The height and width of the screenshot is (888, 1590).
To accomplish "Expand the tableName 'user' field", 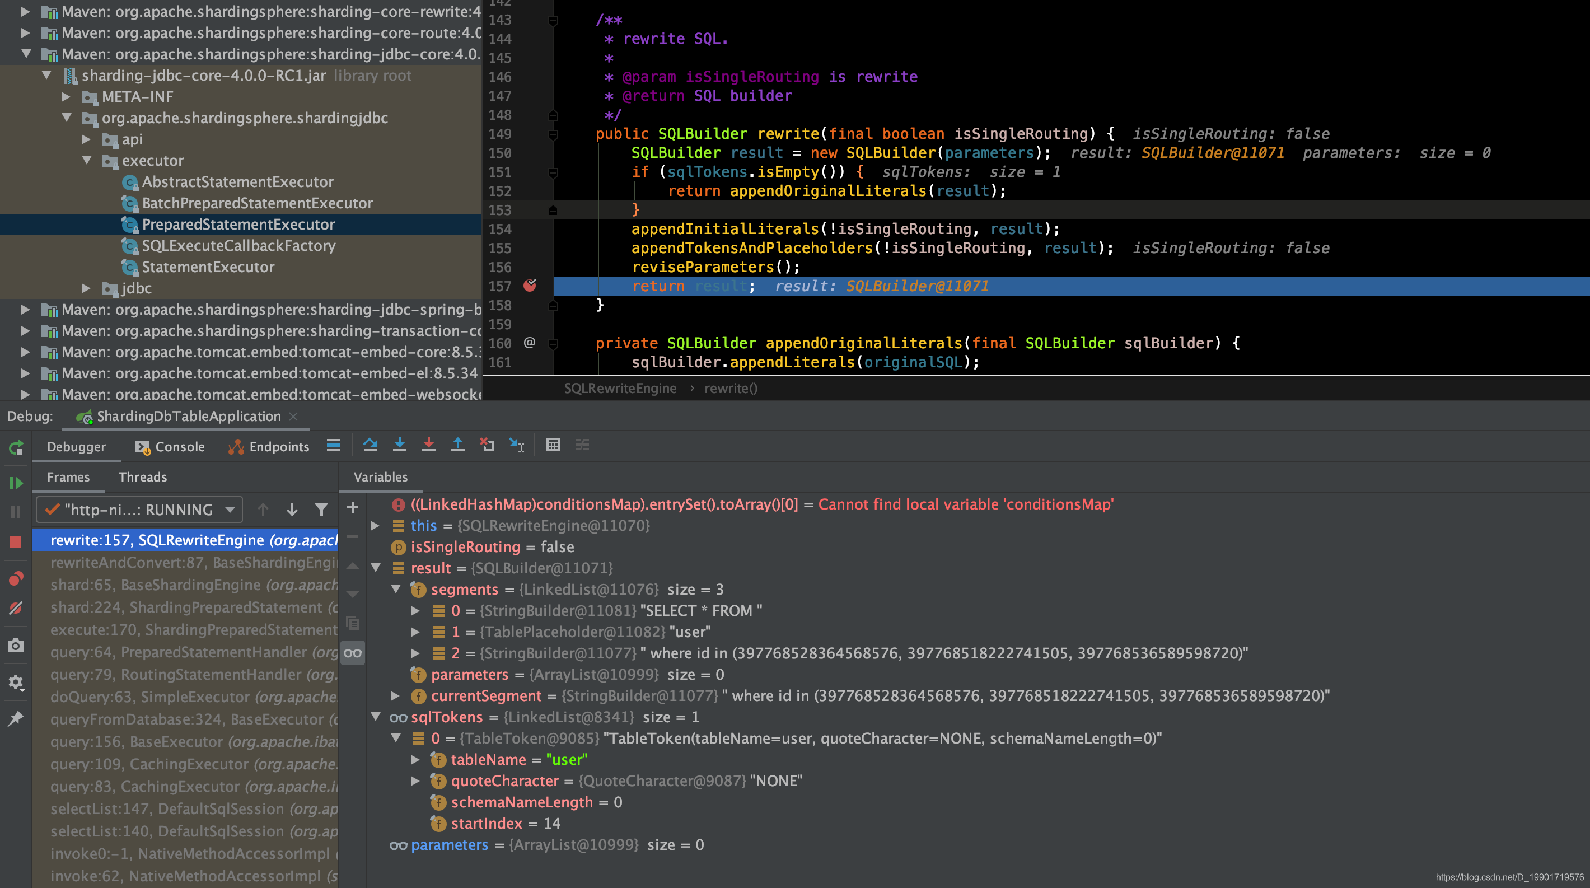I will [x=415, y=760].
